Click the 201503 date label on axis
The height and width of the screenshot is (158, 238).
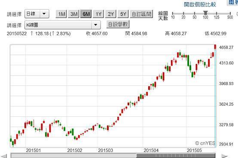[106, 150]
